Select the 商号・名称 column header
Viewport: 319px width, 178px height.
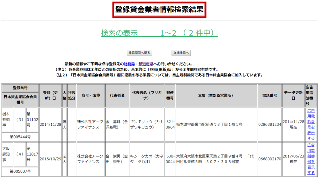click(x=91, y=96)
